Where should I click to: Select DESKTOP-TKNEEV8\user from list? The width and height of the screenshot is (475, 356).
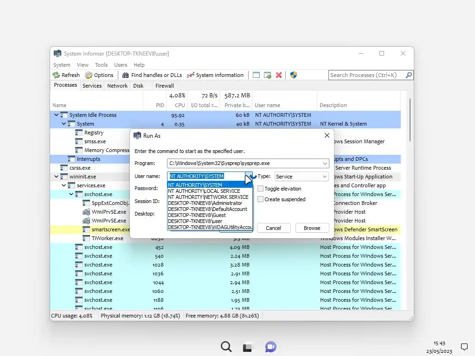(210, 221)
